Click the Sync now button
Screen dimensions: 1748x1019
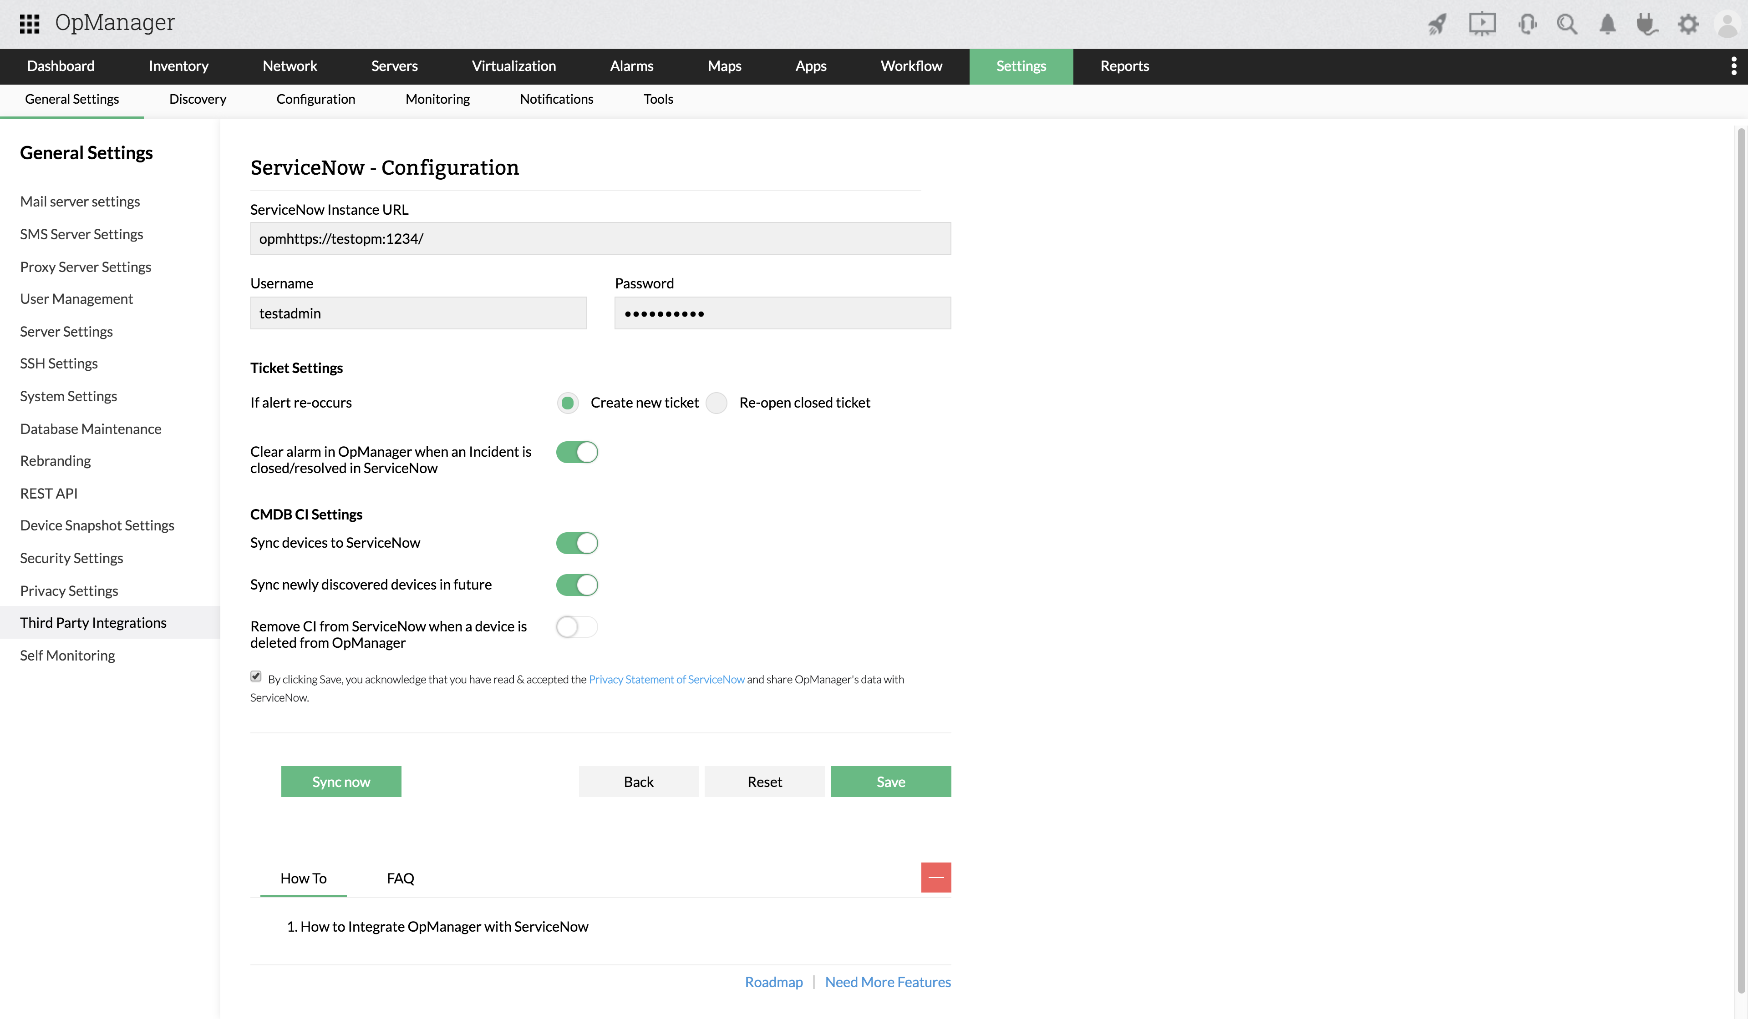point(341,781)
